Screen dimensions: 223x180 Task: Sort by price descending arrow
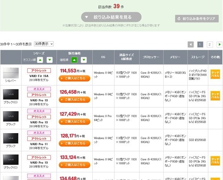[84, 60]
